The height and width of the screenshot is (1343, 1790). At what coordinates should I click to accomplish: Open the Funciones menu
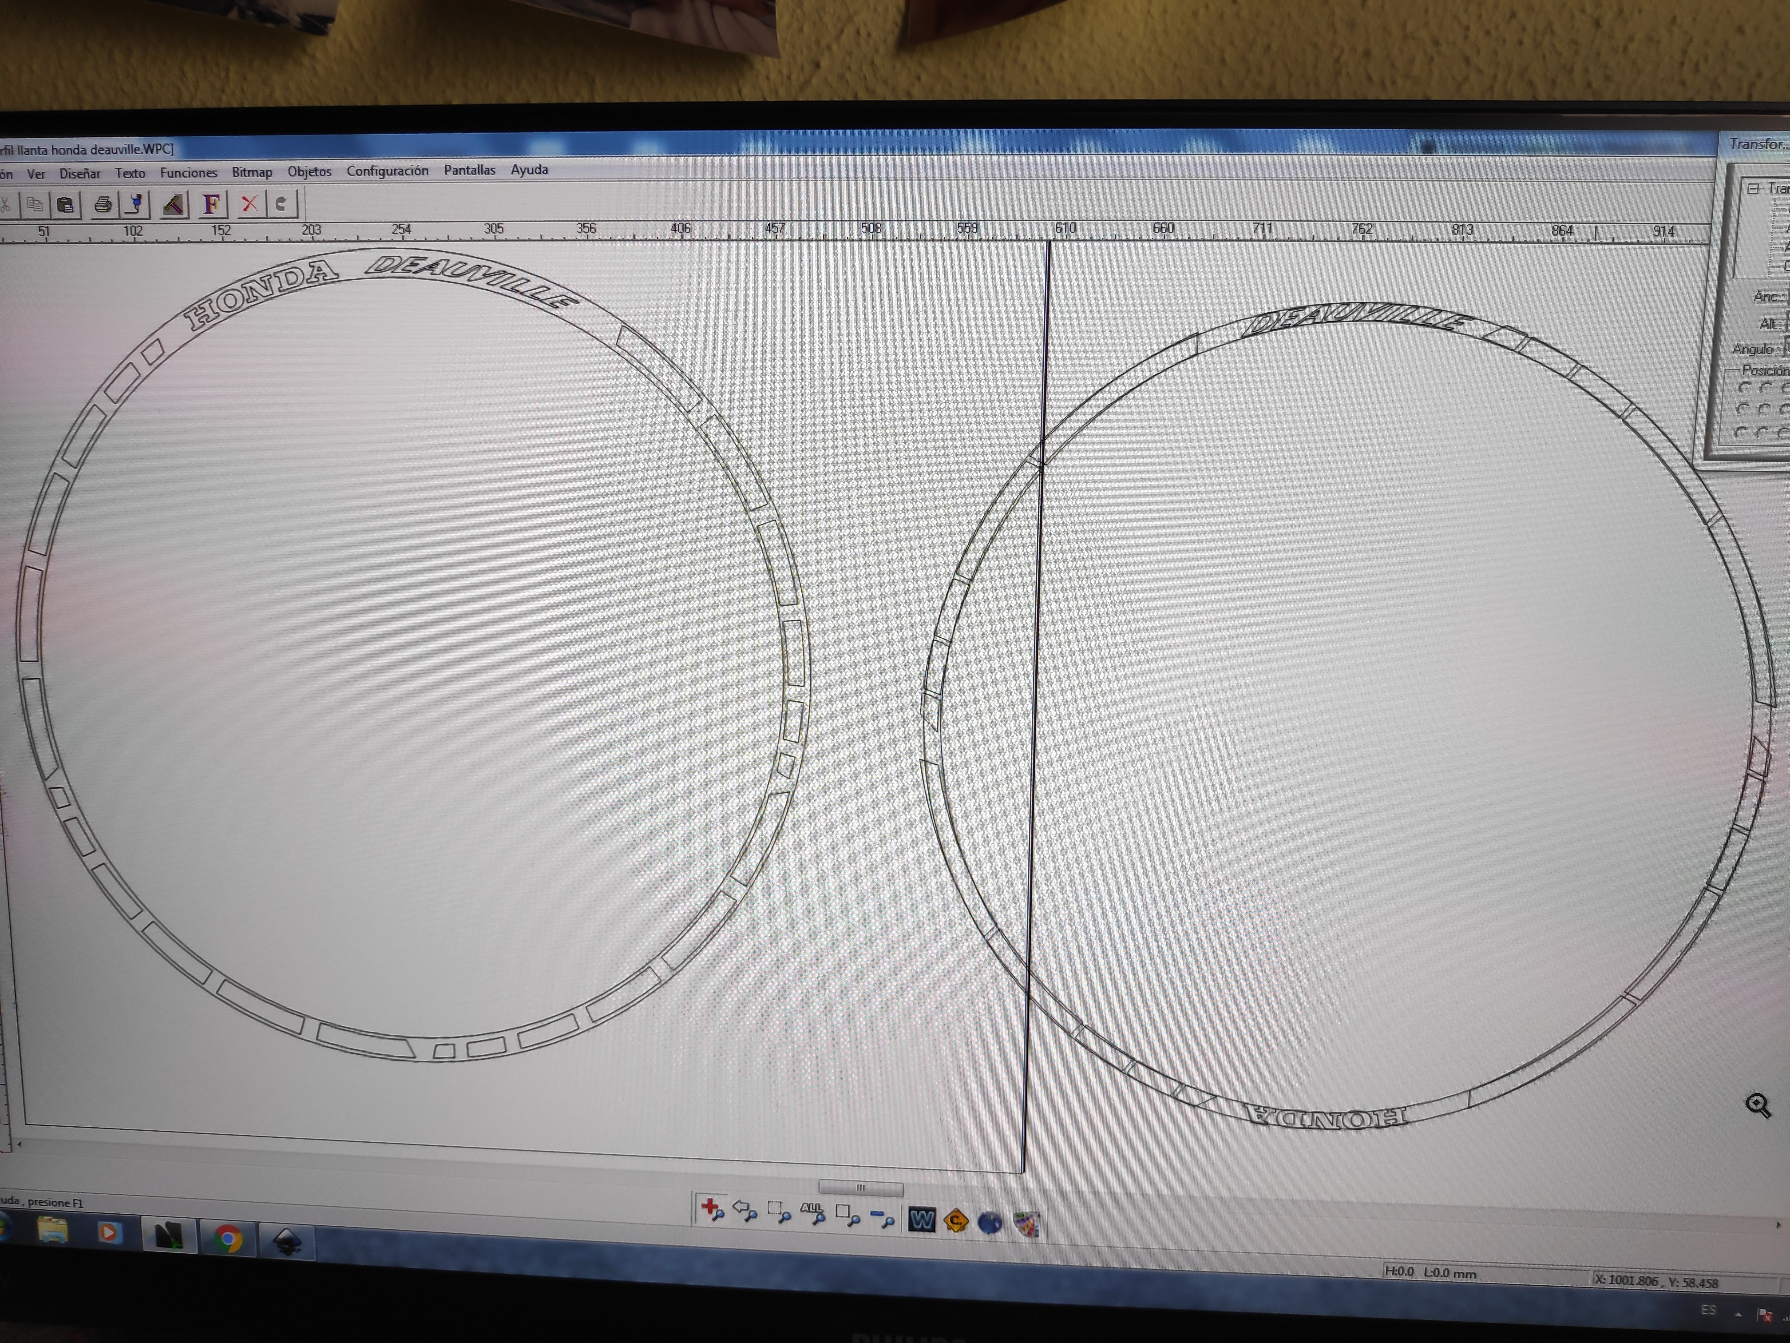189,172
